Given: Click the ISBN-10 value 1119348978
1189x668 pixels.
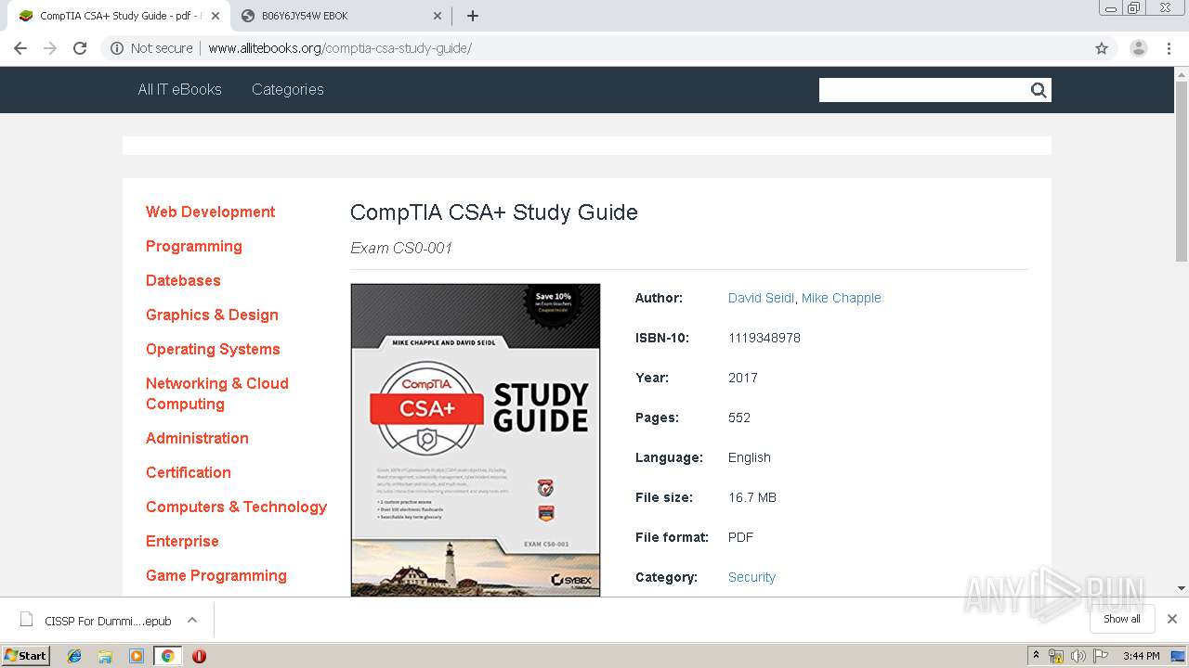Looking at the screenshot, I should [x=764, y=338].
